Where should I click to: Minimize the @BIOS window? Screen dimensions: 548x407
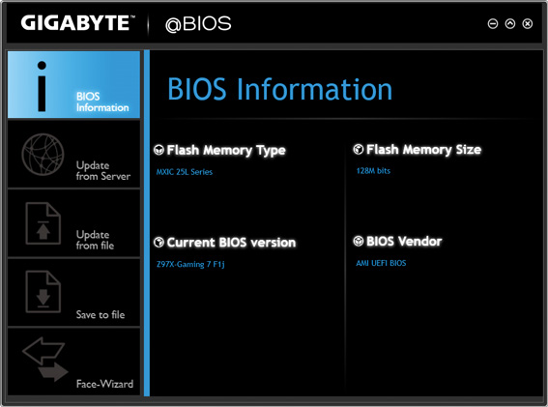[x=493, y=24]
